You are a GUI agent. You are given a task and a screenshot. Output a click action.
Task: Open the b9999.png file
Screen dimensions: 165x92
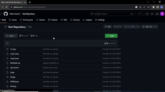point(14,82)
